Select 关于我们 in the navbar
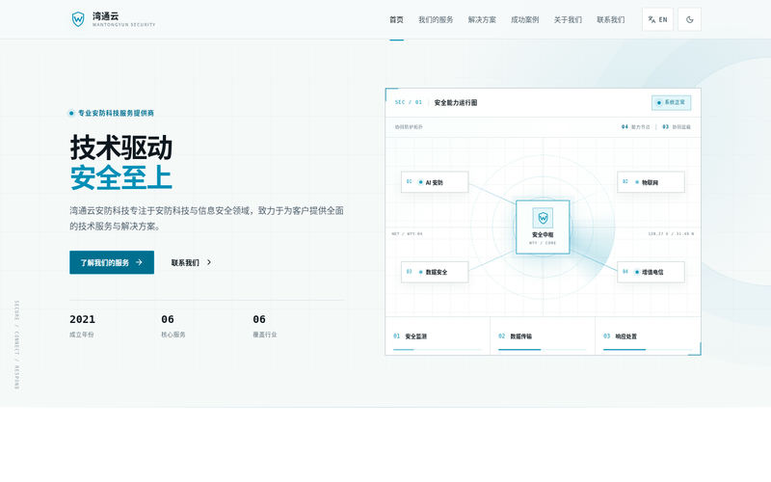Image resolution: width=771 pixels, height=482 pixels. pyautogui.click(x=568, y=19)
